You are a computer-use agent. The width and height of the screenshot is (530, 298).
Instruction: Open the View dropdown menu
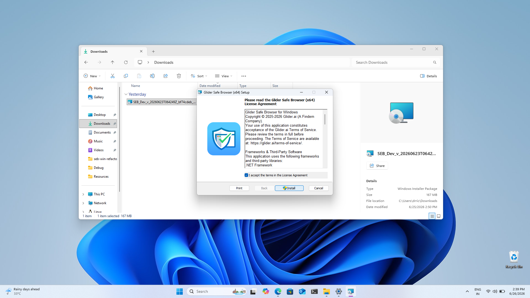tap(224, 76)
